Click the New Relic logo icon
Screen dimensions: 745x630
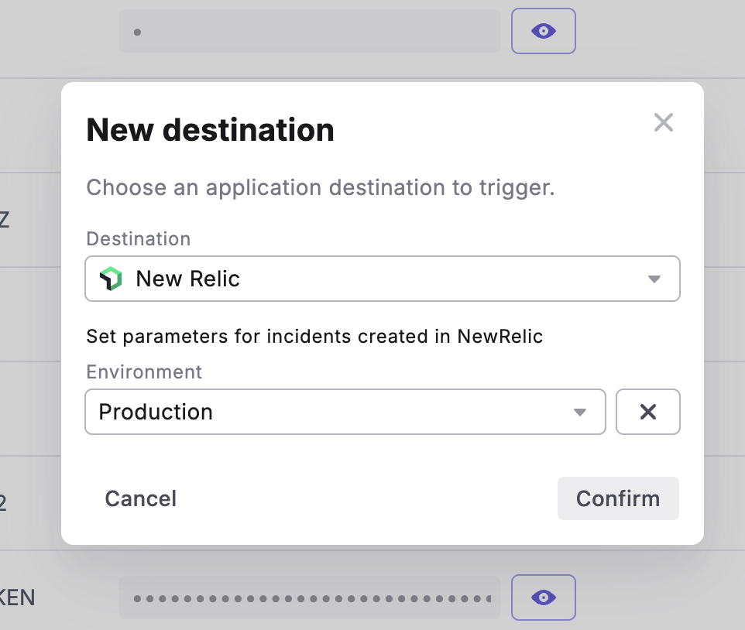click(x=112, y=279)
